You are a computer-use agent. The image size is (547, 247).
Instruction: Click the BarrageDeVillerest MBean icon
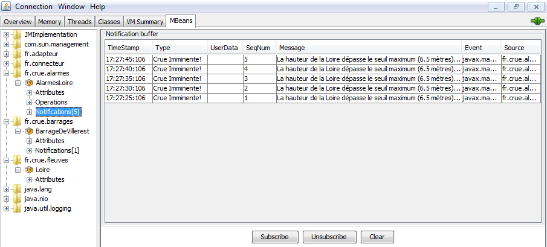click(x=28, y=131)
